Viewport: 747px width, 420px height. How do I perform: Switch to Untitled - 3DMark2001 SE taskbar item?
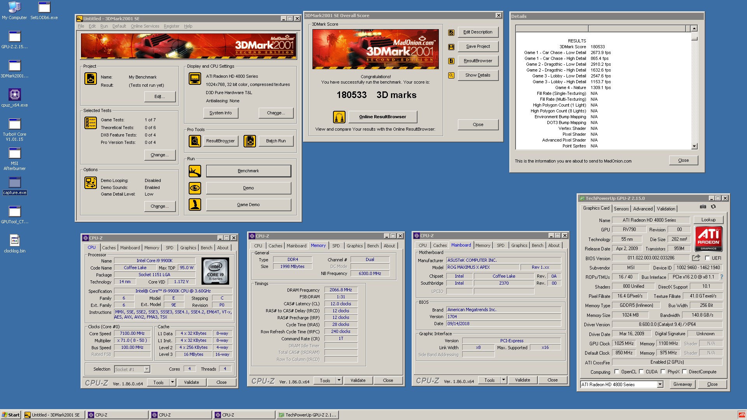(x=54, y=415)
